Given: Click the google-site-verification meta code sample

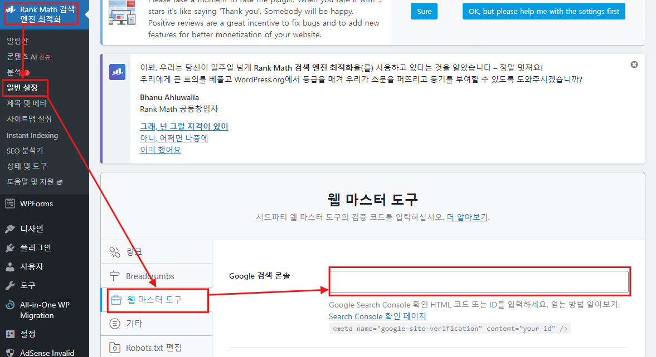Looking at the screenshot, I should point(450,329).
